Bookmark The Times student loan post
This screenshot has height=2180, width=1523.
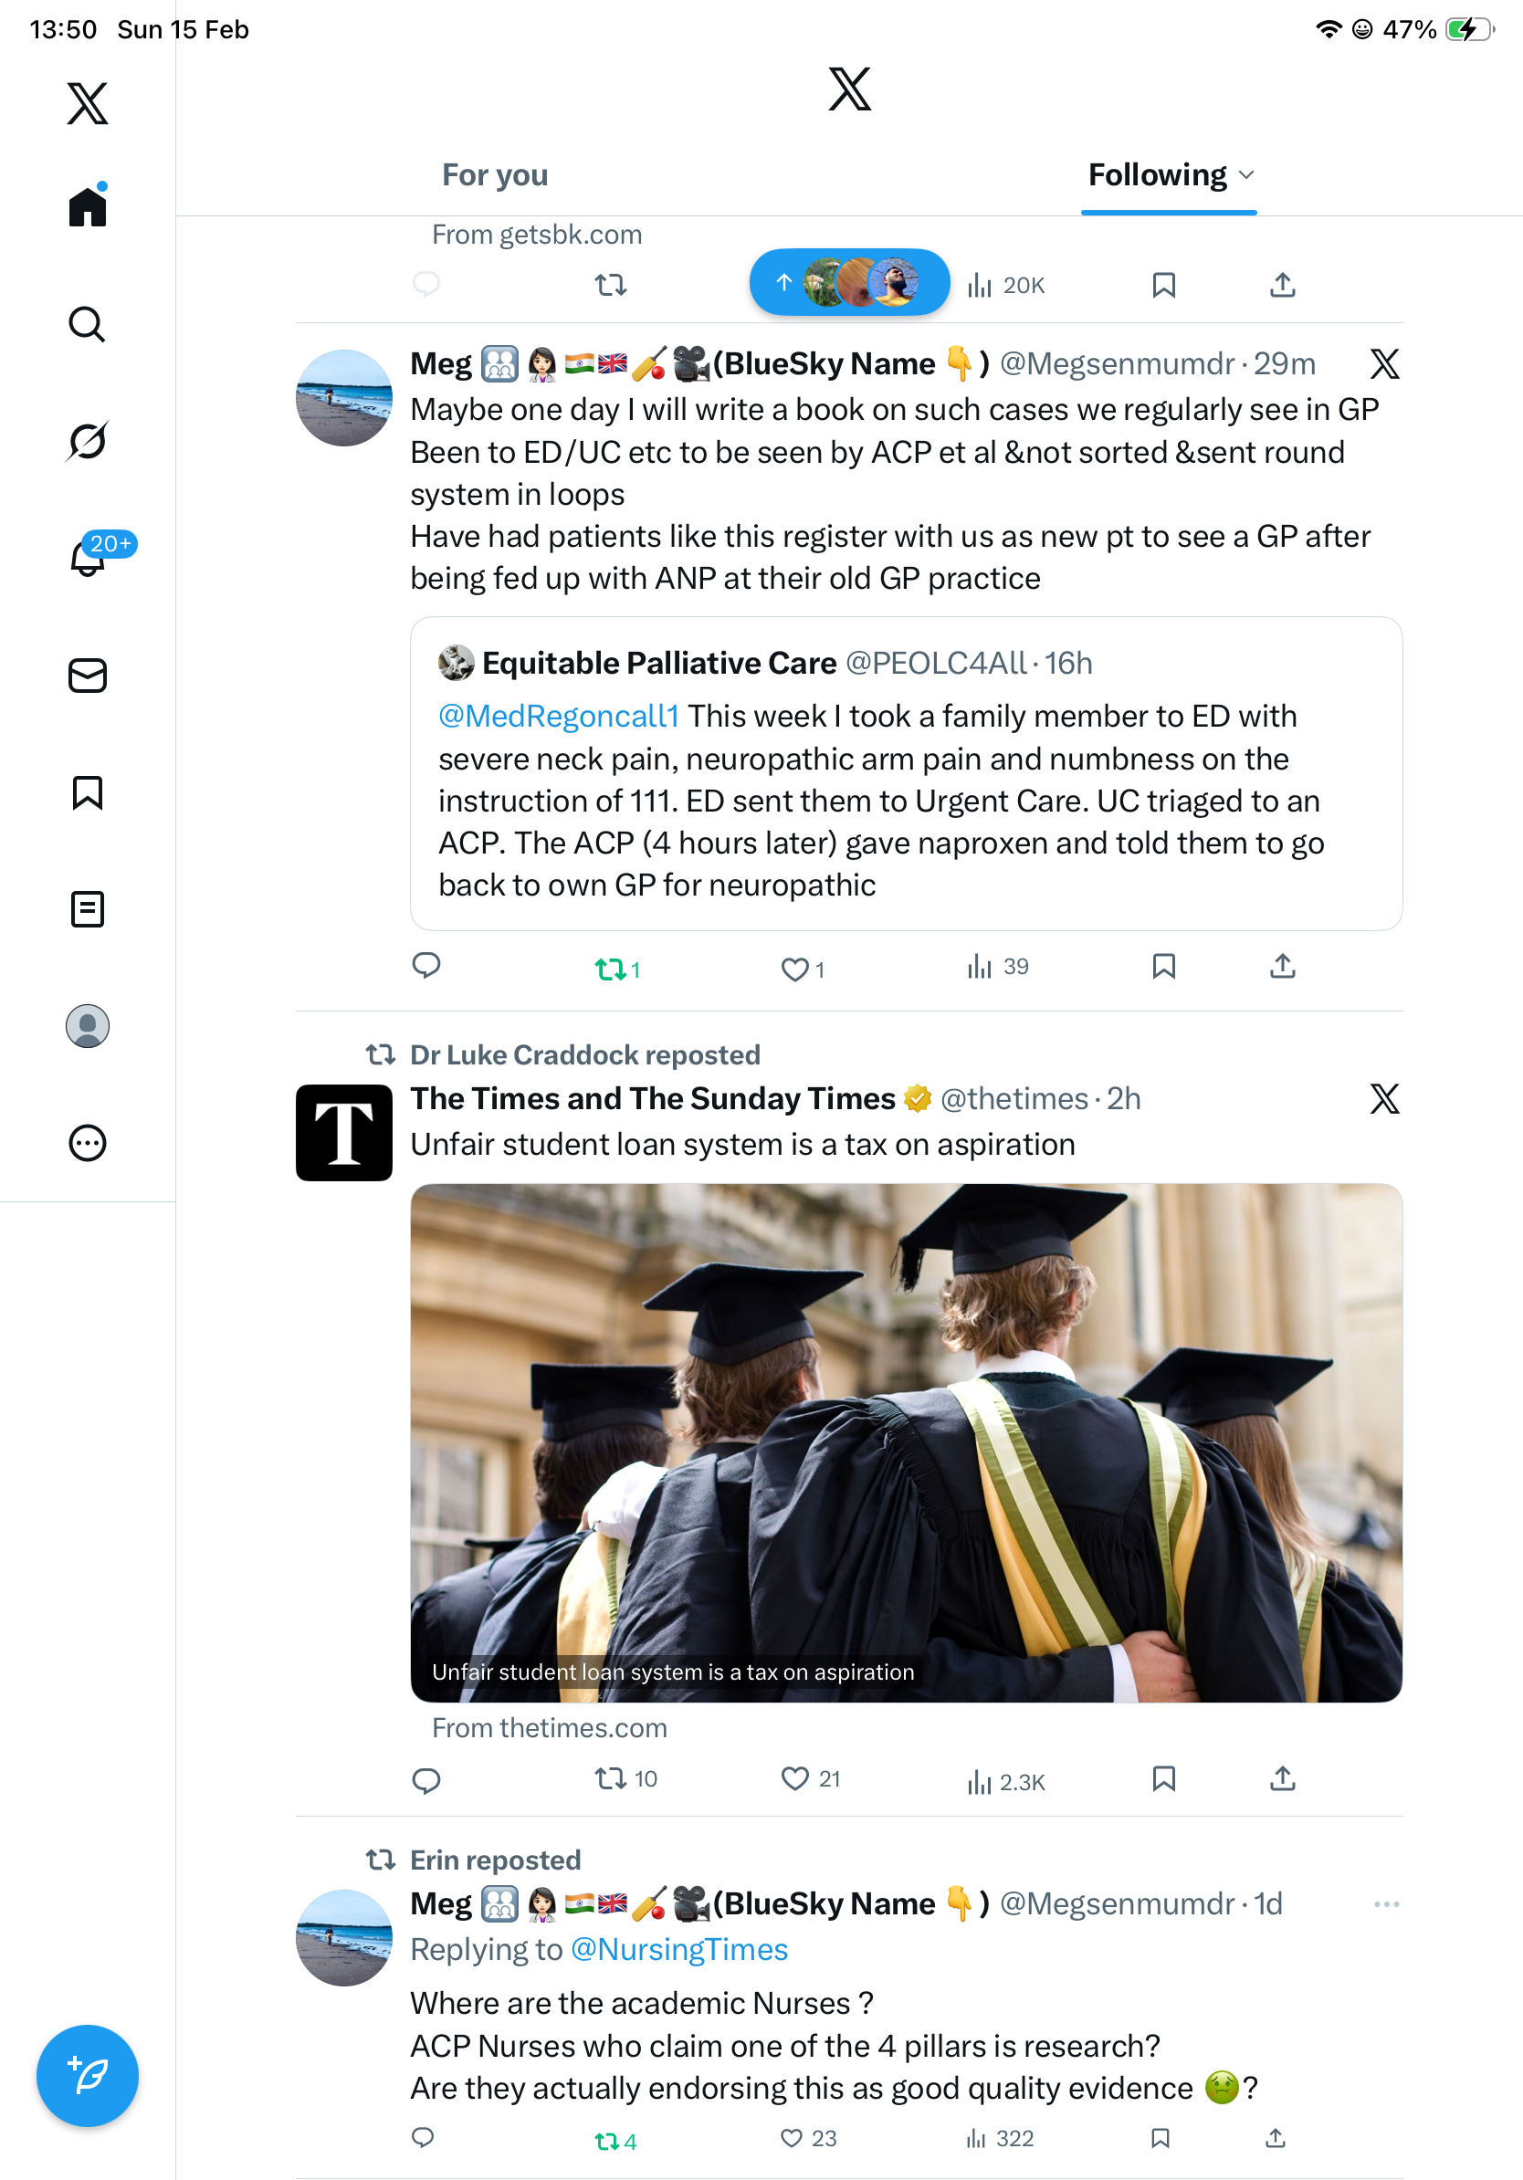[1163, 1778]
